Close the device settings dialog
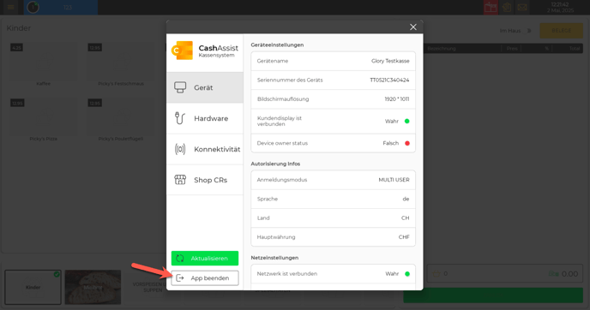This screenshot has height=310, width=590. click(x=413, y=27)
